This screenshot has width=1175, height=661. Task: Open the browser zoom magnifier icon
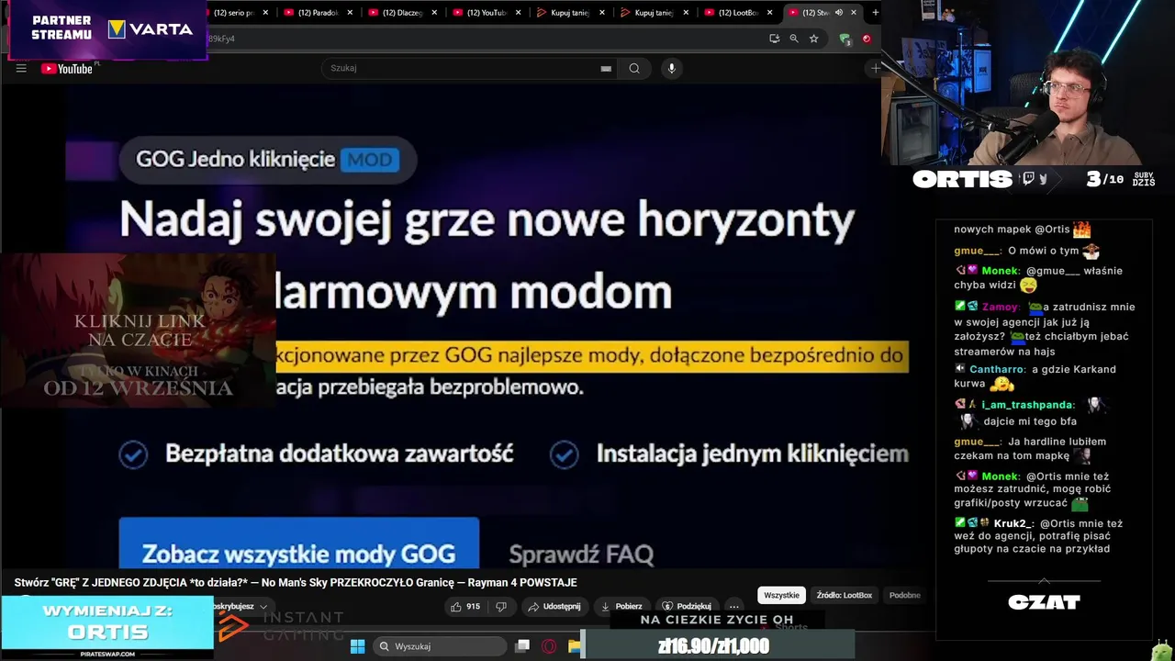pyautogui.click(x=794, y=39)
